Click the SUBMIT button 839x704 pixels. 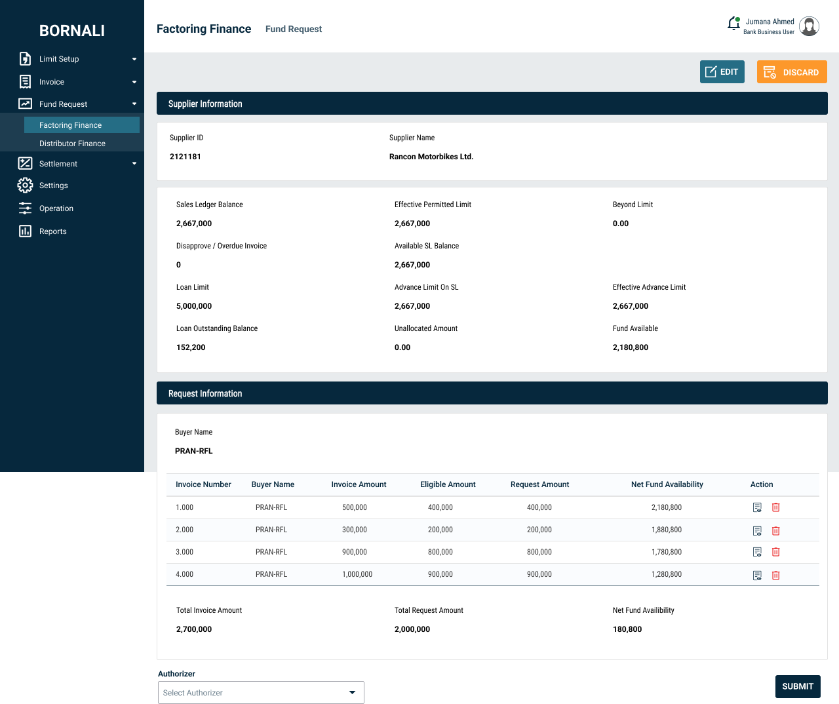[798, 686]
